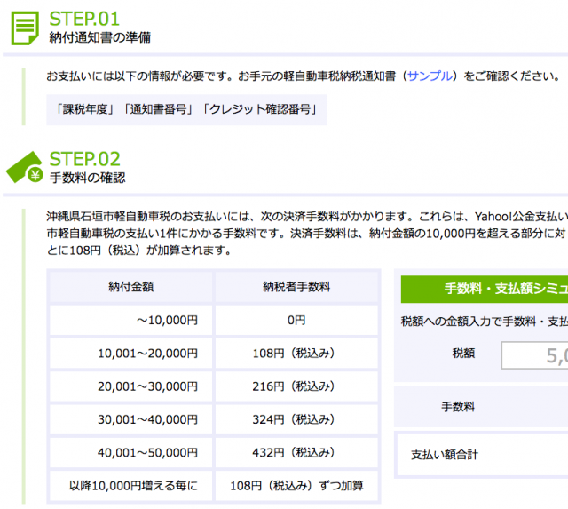Click the 手数料・支払額シミュ green header
This screenshot has width=568, height=509.
485,289
